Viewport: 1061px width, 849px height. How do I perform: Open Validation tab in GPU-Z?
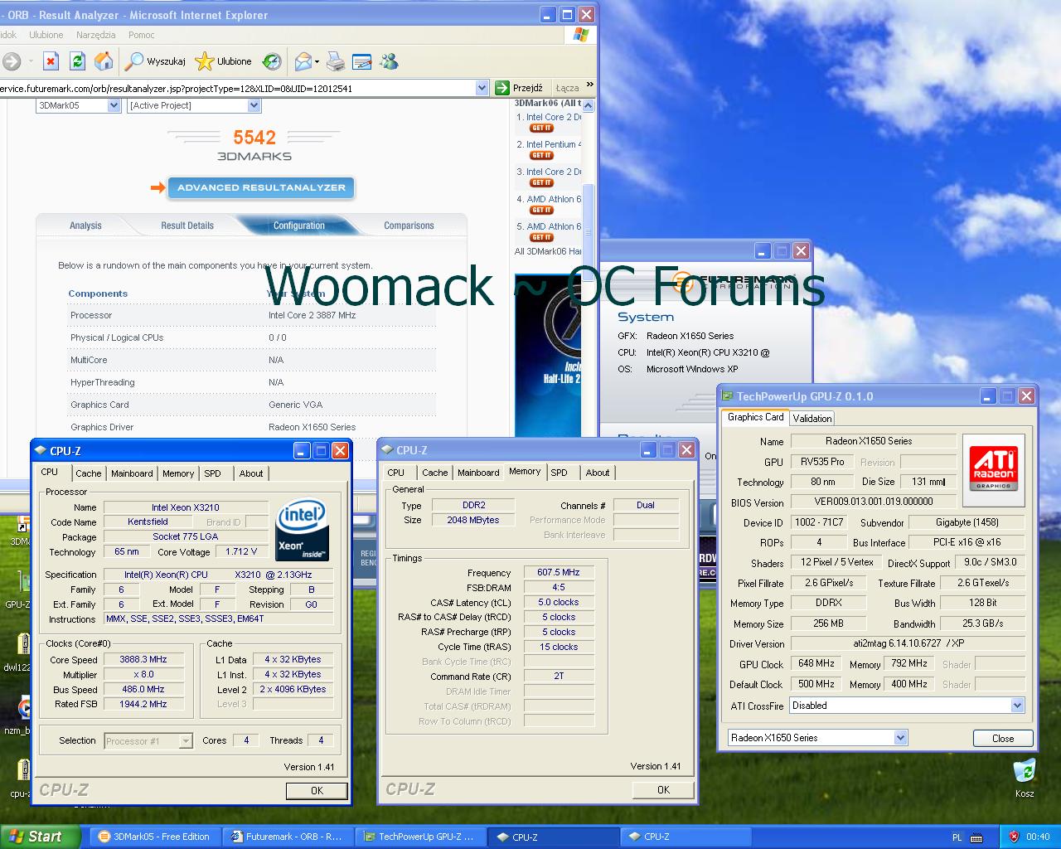812,419
